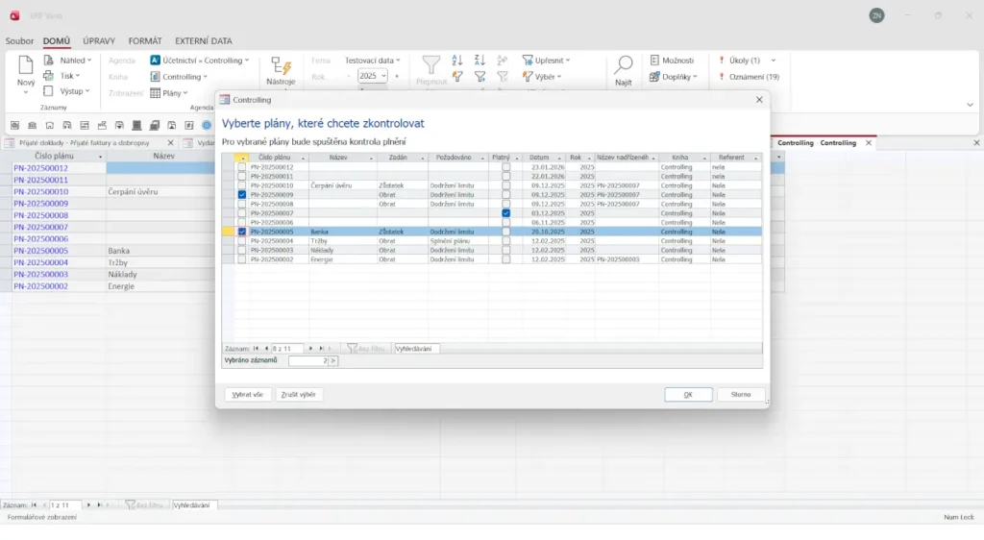Click the Zrušit výběr button

tap(300, 395)
